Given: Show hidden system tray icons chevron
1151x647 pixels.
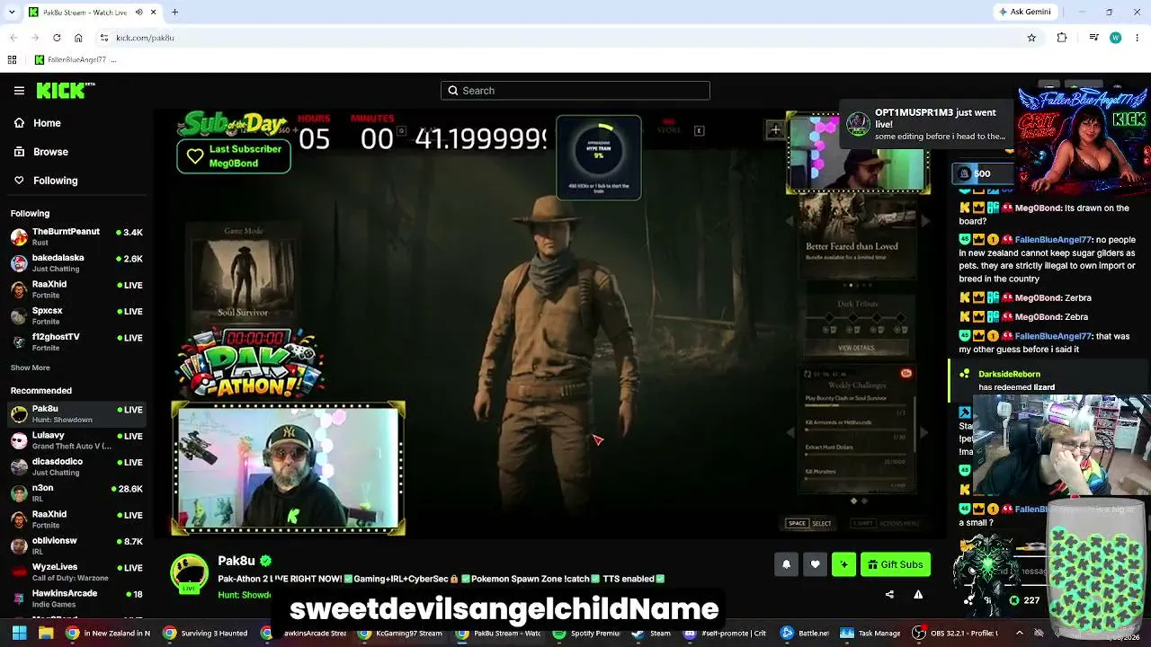Looking at the screenshot, I should 1019,633.
